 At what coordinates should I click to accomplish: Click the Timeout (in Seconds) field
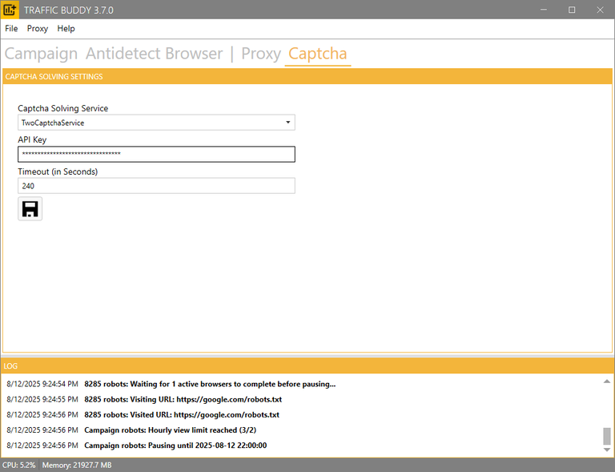click(x=156, y=186)
